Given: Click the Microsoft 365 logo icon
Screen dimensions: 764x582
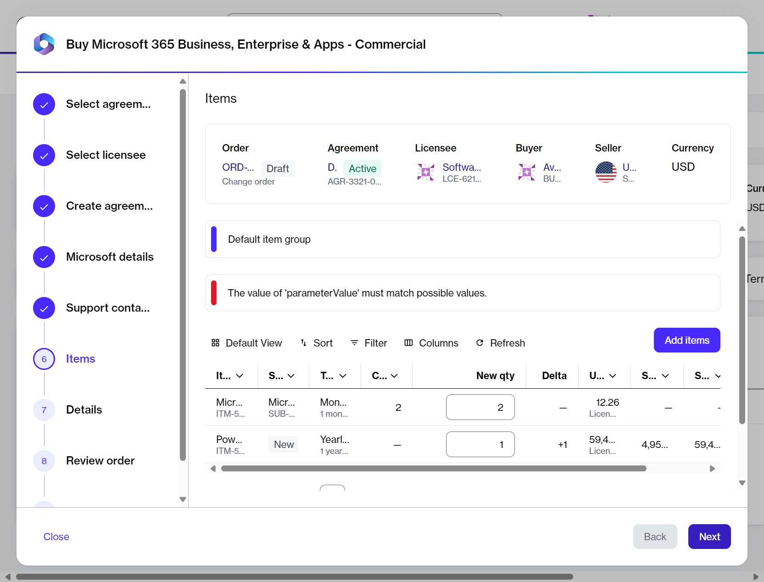Looking at the screenshot, I should point(44,44).
